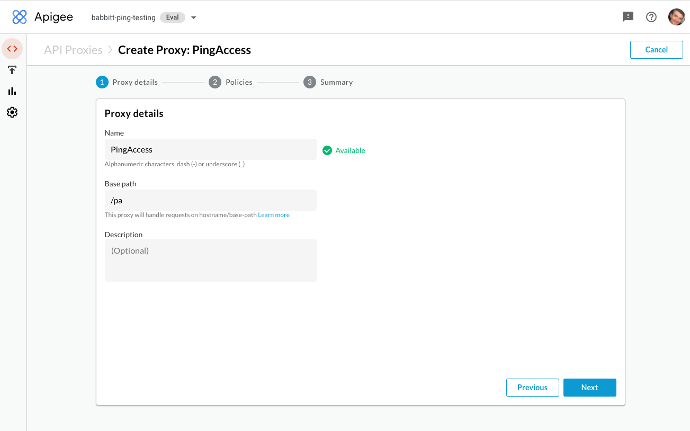Return to API Proxies via breadcrumb
The image size is (690, 431).
73,49
